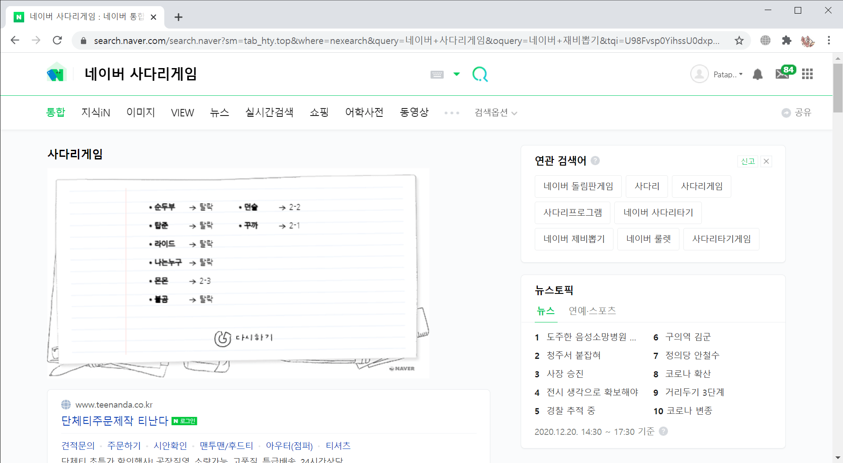The image size is (843, 463).
Task: Search related term 네이버 룰렛
Action: pyautogui.click(x=648, y=239)
